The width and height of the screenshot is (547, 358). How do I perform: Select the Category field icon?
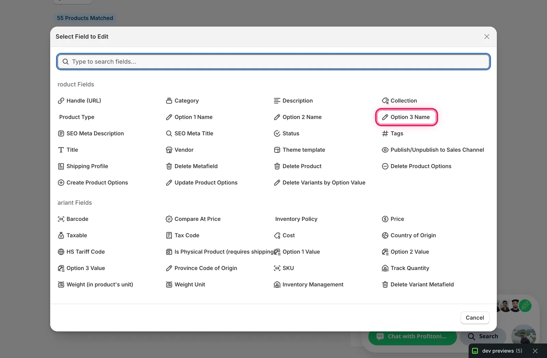click(x=169, y=101)
